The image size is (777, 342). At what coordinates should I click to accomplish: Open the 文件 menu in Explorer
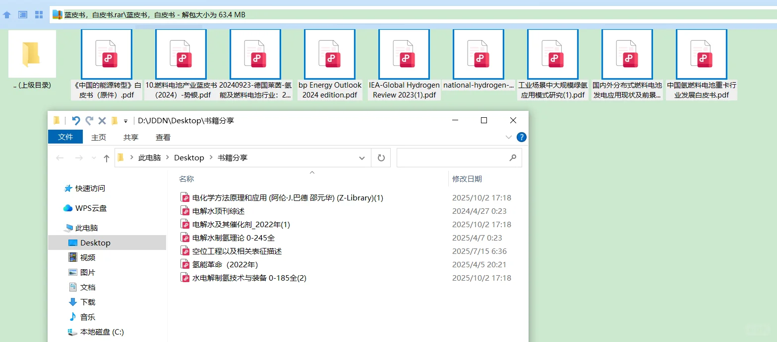pyautogui.click(x=65, y=137)
